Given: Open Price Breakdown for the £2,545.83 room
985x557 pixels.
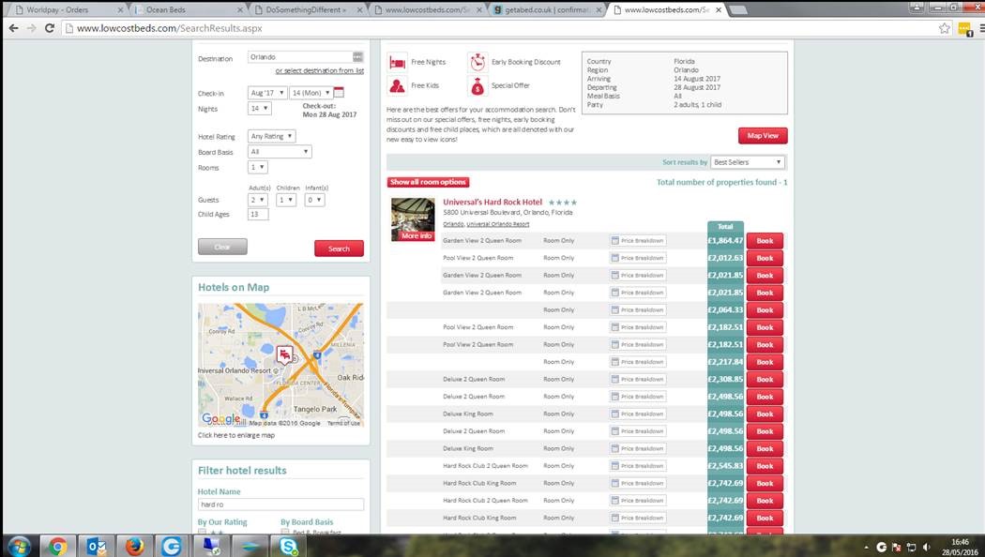Looking at the screenshot, I should click(638, 466).
